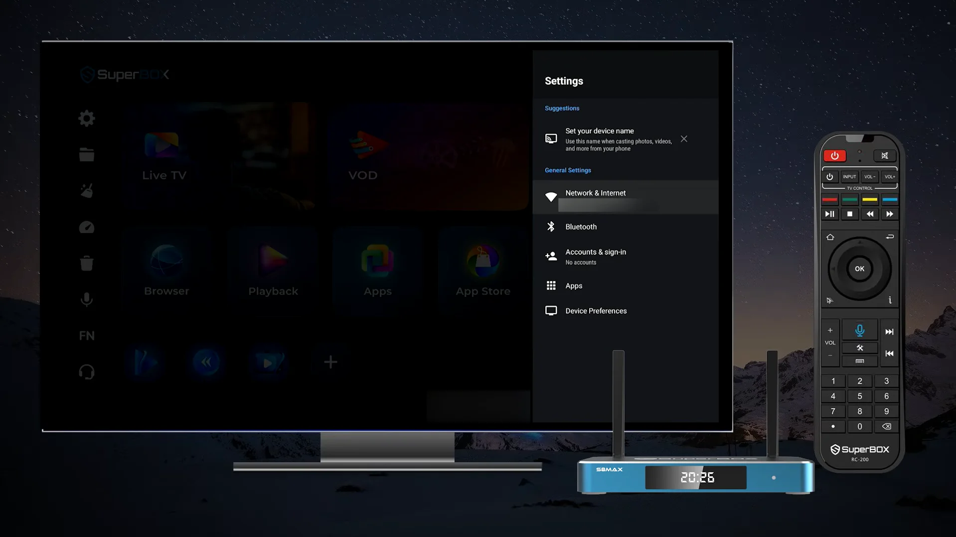The width and height of the screenshot is (956, 537).
Task: Click the fast-forward button on remote
Action: pyautogui.click(x=890, y=214)
